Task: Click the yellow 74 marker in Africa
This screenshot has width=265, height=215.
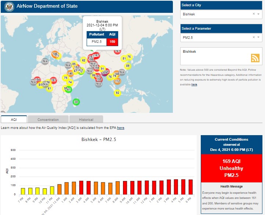Action: pyautogui.click(x=70, y=82)
